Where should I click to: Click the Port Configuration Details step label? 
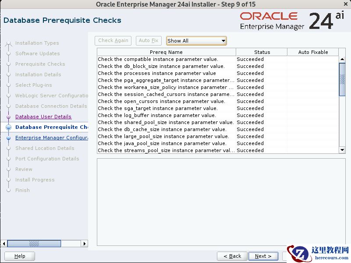pyautogui.click(x=47, y=159)
